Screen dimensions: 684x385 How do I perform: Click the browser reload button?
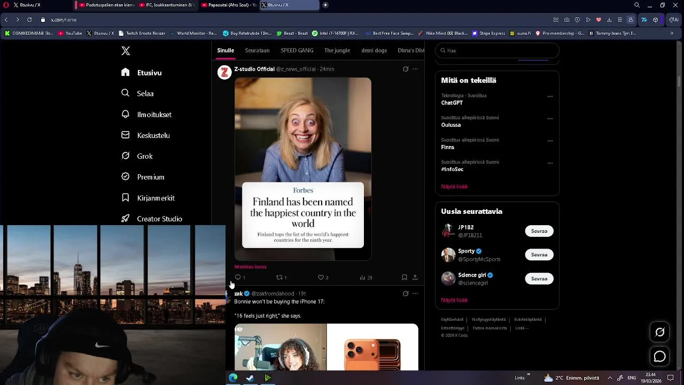tap(29, 20)
